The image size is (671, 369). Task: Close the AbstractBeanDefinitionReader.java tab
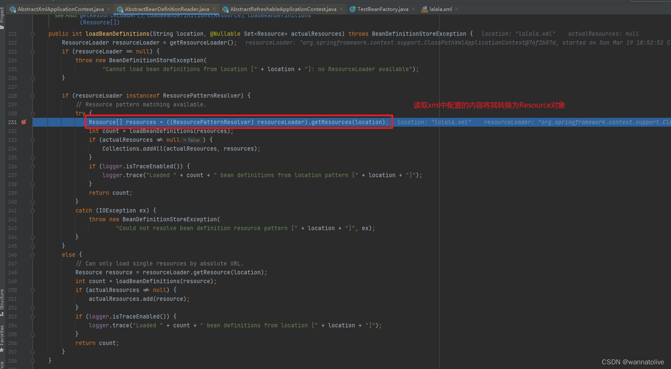click(214, 9)
